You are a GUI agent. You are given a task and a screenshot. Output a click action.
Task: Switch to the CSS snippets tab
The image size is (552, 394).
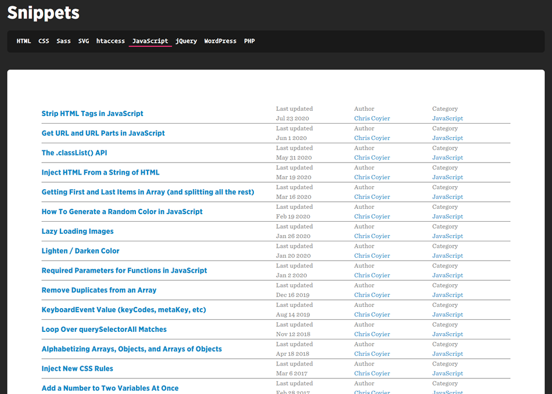pyautogui.click(x=44, y=41)
